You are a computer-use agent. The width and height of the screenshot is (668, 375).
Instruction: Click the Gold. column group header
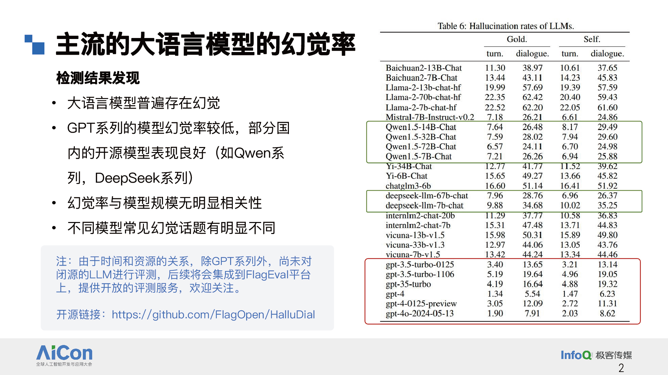point(517,39)
